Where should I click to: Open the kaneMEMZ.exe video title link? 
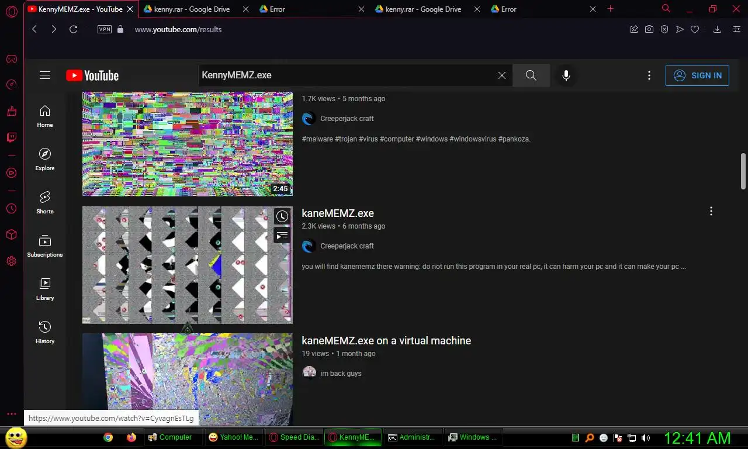[338, 213]
